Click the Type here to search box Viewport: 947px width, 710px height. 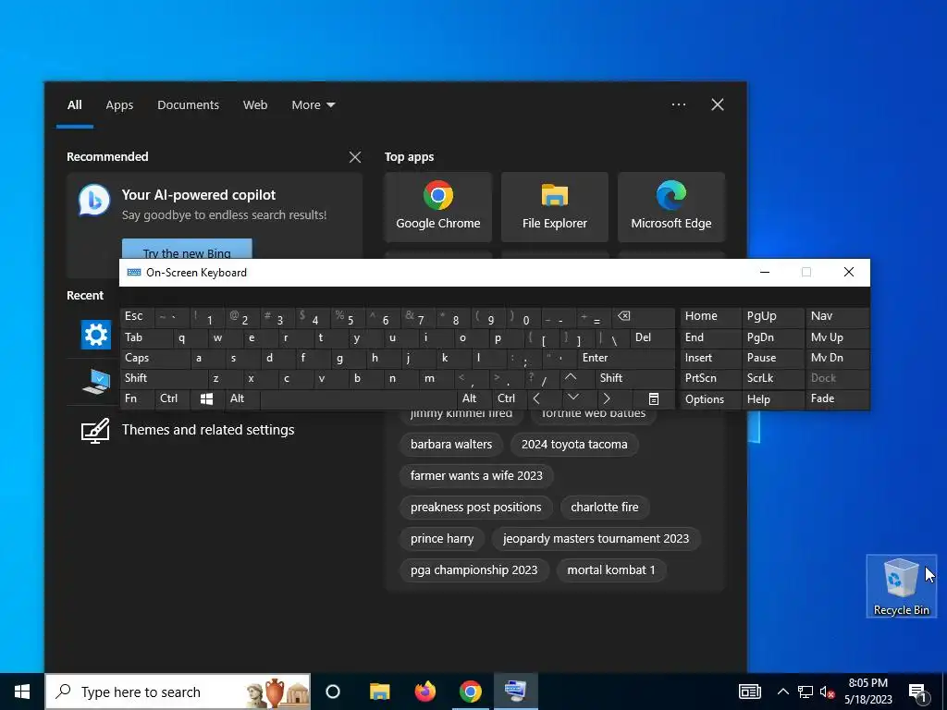pos(178,692)
